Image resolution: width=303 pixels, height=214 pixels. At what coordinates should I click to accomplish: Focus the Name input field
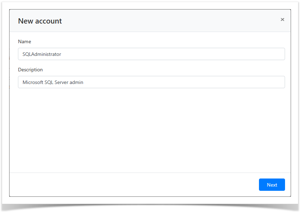pyautogui.click(x=151, y=54)
